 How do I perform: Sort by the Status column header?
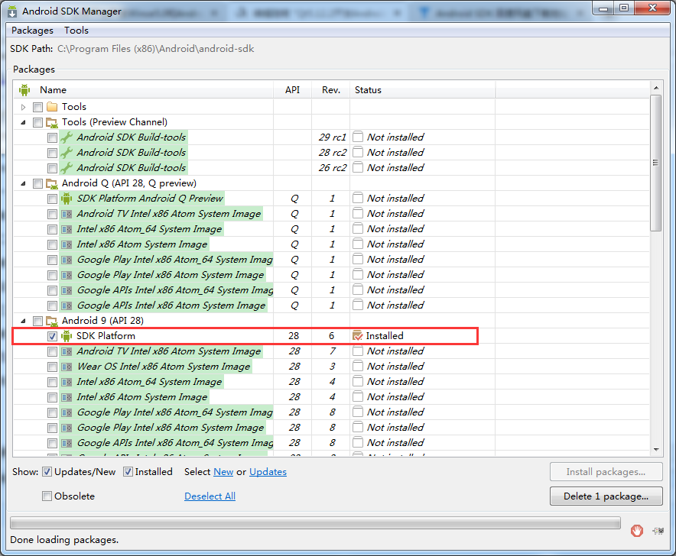[x=422, y=90]
